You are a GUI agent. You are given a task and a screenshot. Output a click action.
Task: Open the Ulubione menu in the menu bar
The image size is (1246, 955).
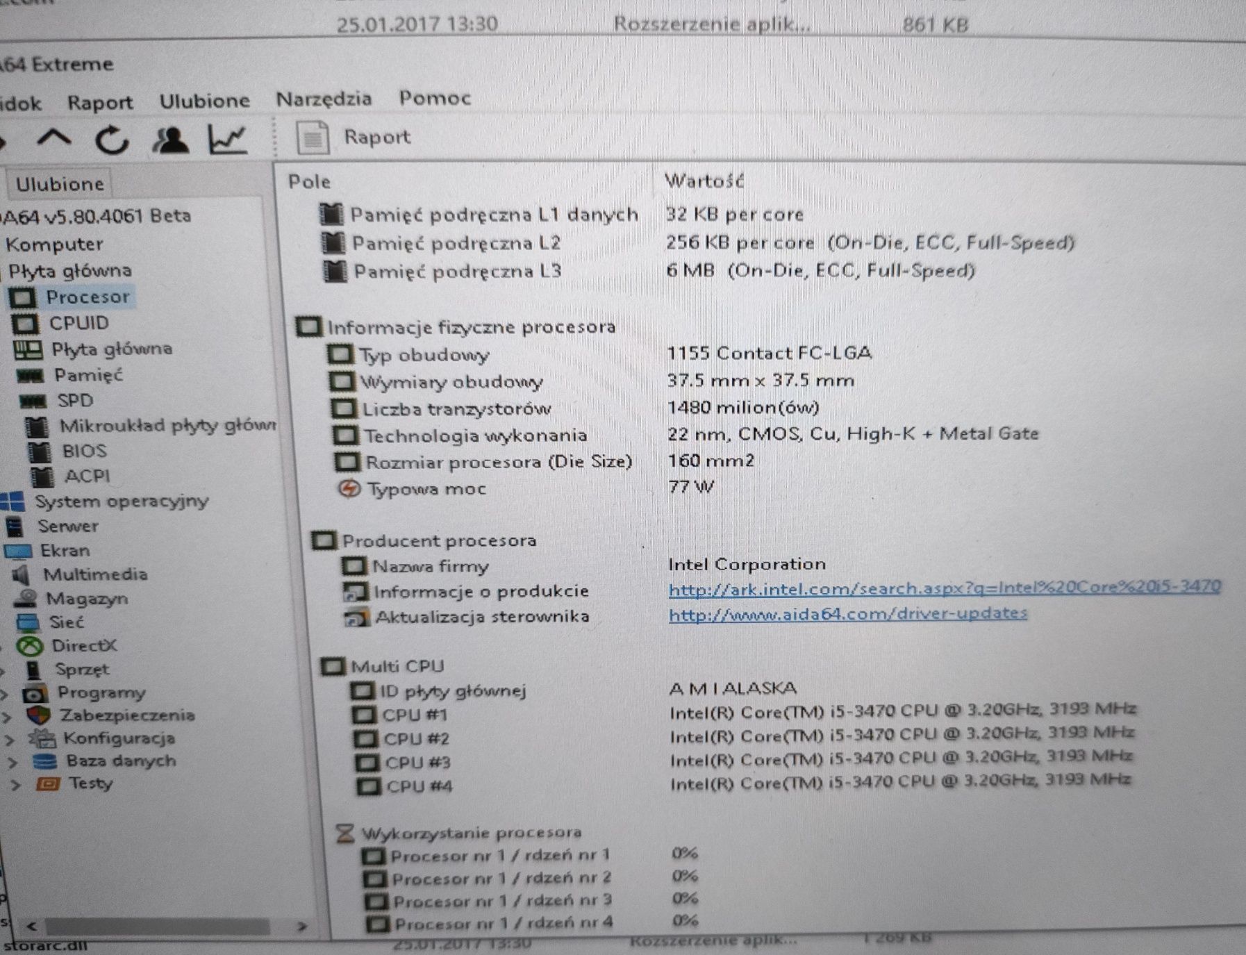[x=204, y=101]
